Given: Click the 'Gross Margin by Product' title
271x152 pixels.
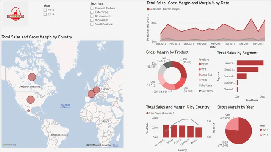Looking at the screenshot, I should (x=167, y=52).
